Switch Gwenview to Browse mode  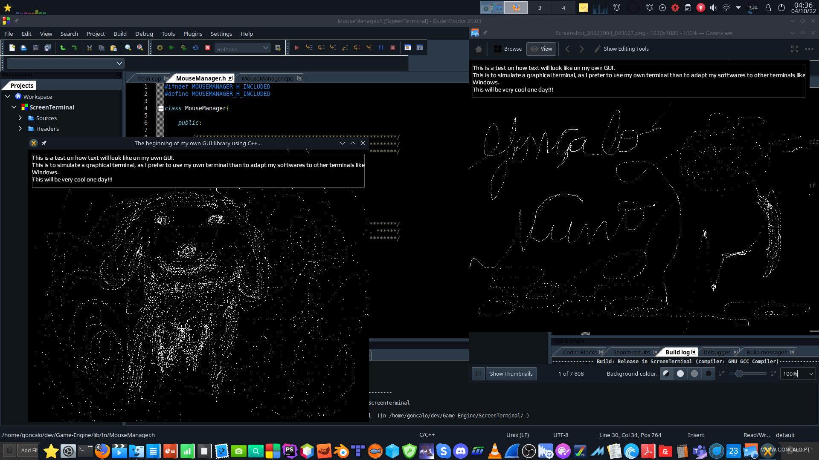point(508,49)
